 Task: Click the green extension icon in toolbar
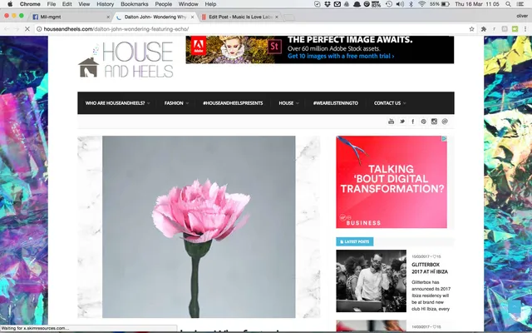(x=515, y=29)
